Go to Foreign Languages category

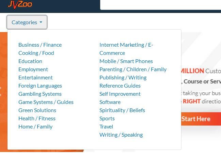(40, 86)
